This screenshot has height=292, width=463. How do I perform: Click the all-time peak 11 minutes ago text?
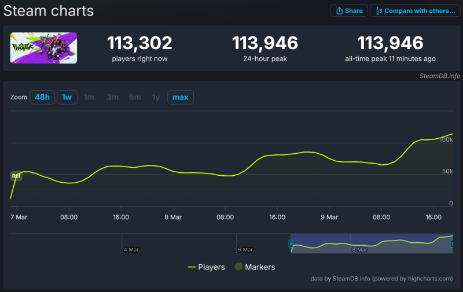390,59
